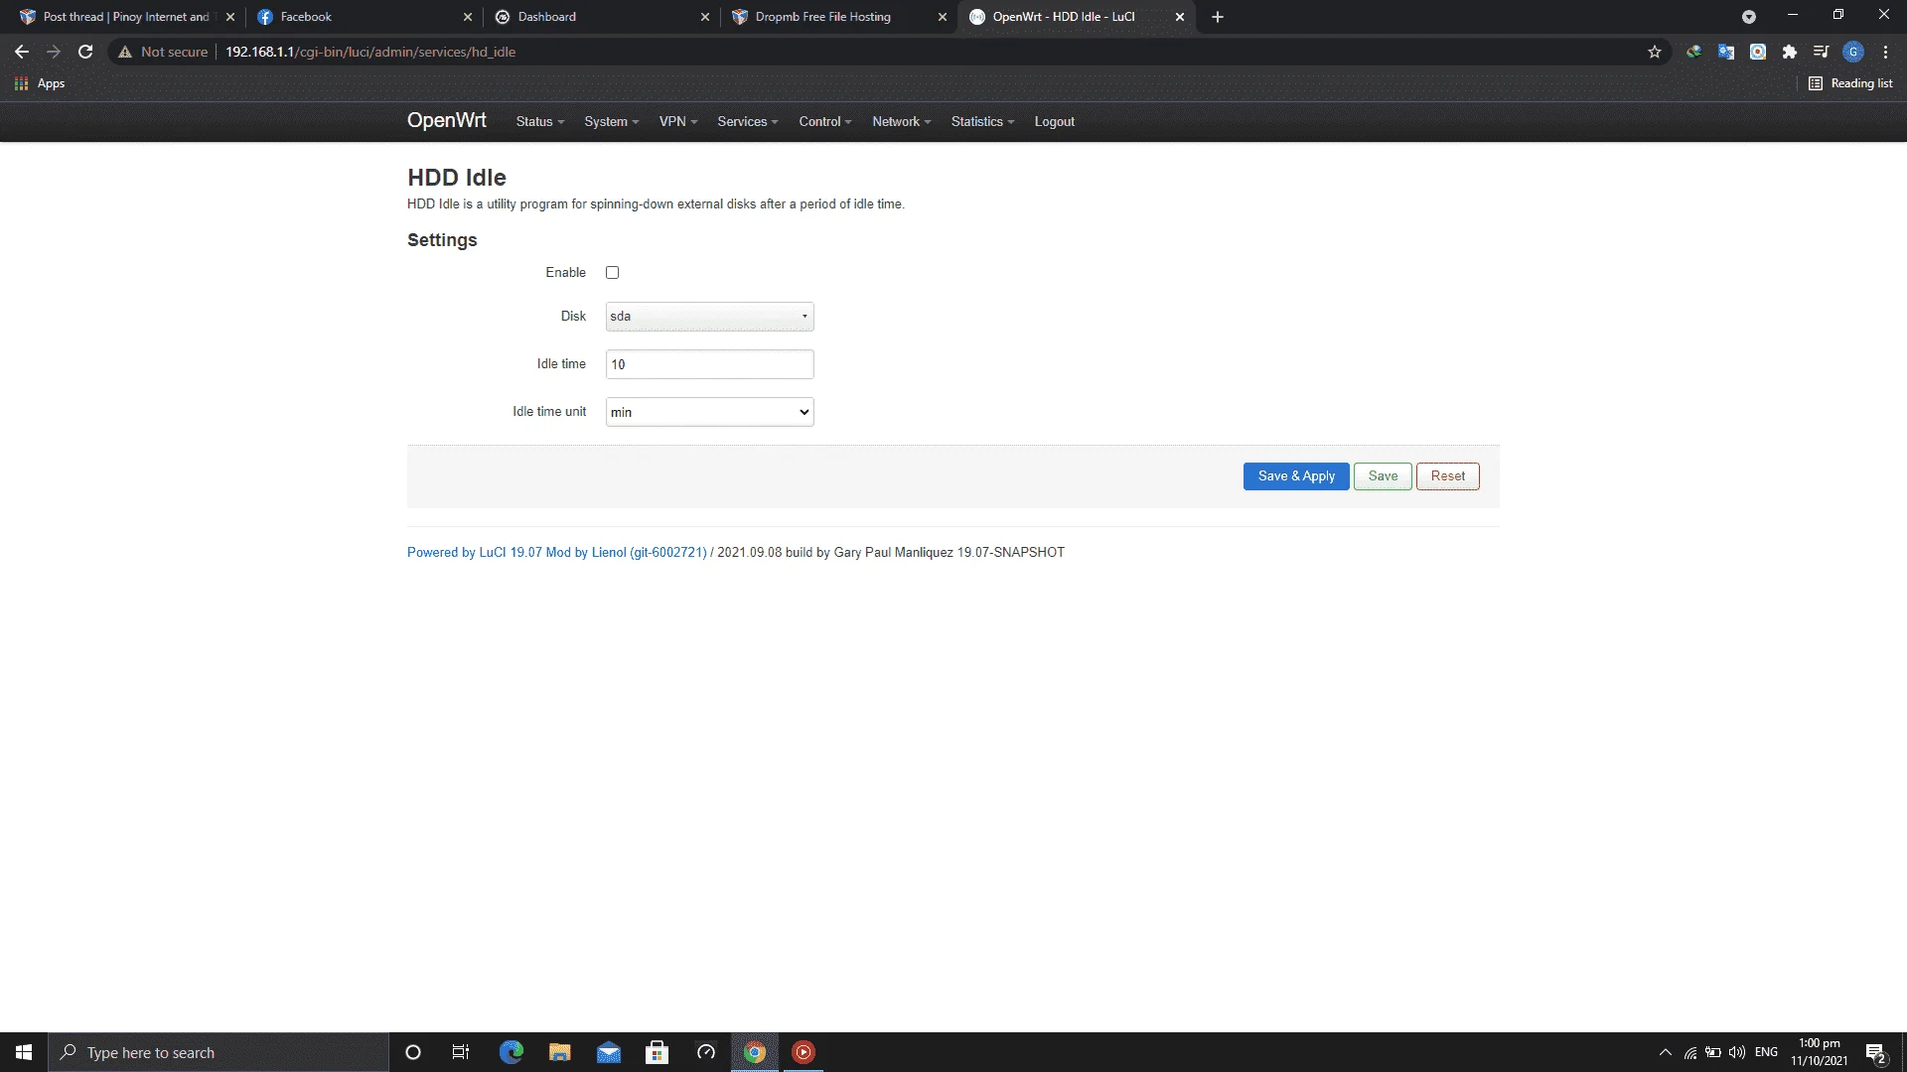Viewport: 1907px width, 1072px height.
Task: Launch Microsoft Edge from taskbar
Action: click(x=511, y=1052)
